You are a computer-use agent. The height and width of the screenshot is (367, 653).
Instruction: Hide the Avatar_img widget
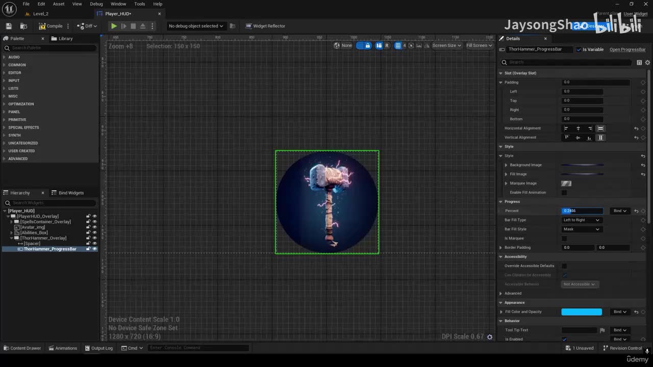click(94, 227)
